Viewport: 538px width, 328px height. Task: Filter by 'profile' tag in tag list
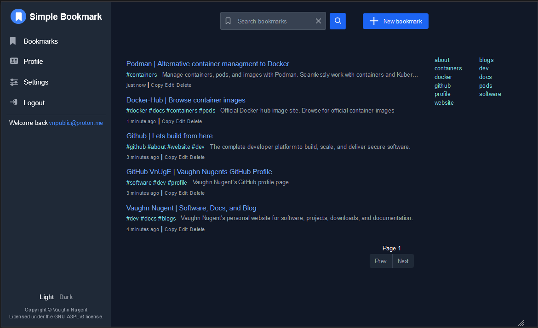tap(443, 94)
